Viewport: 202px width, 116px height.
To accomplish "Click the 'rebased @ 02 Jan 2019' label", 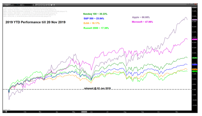I will pos(97,88).
